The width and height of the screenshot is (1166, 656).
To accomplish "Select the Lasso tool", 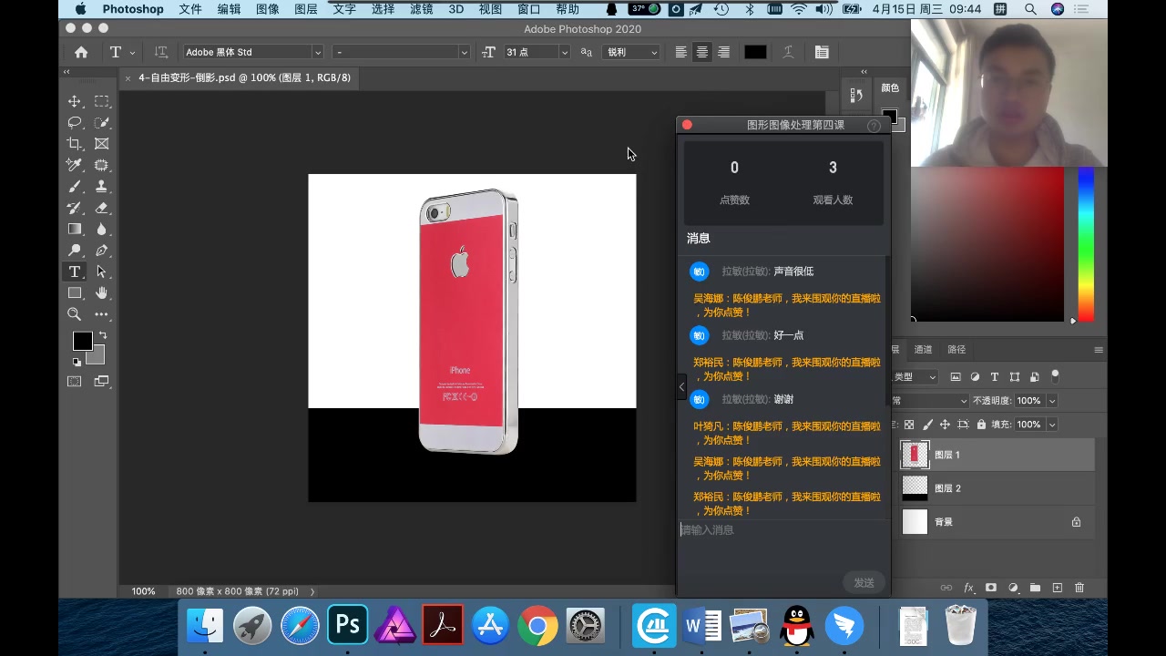I will click(75, 123).
